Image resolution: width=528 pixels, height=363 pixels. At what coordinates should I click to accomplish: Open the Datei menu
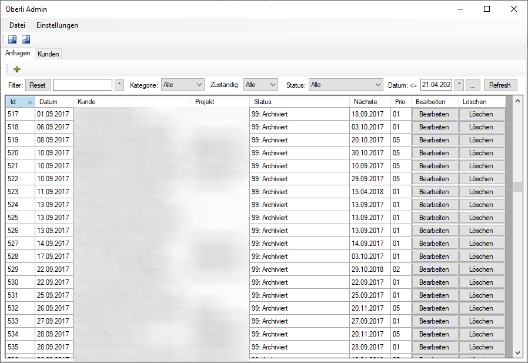tap(17, 25)
